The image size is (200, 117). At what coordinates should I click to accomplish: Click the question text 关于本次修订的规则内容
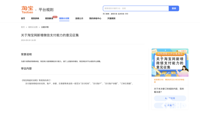(x=169, y=90)
